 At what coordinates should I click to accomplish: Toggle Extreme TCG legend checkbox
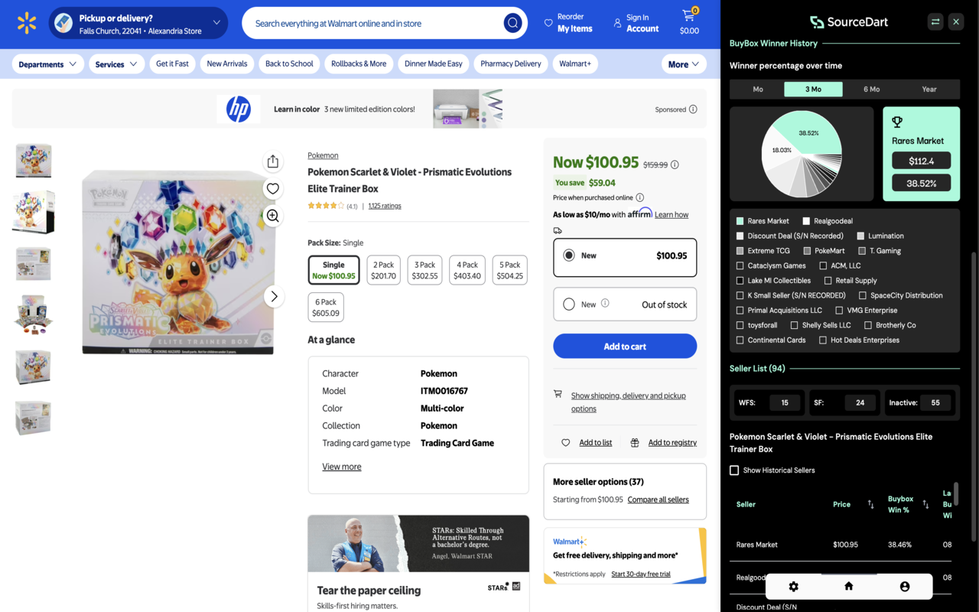[740, 251]
